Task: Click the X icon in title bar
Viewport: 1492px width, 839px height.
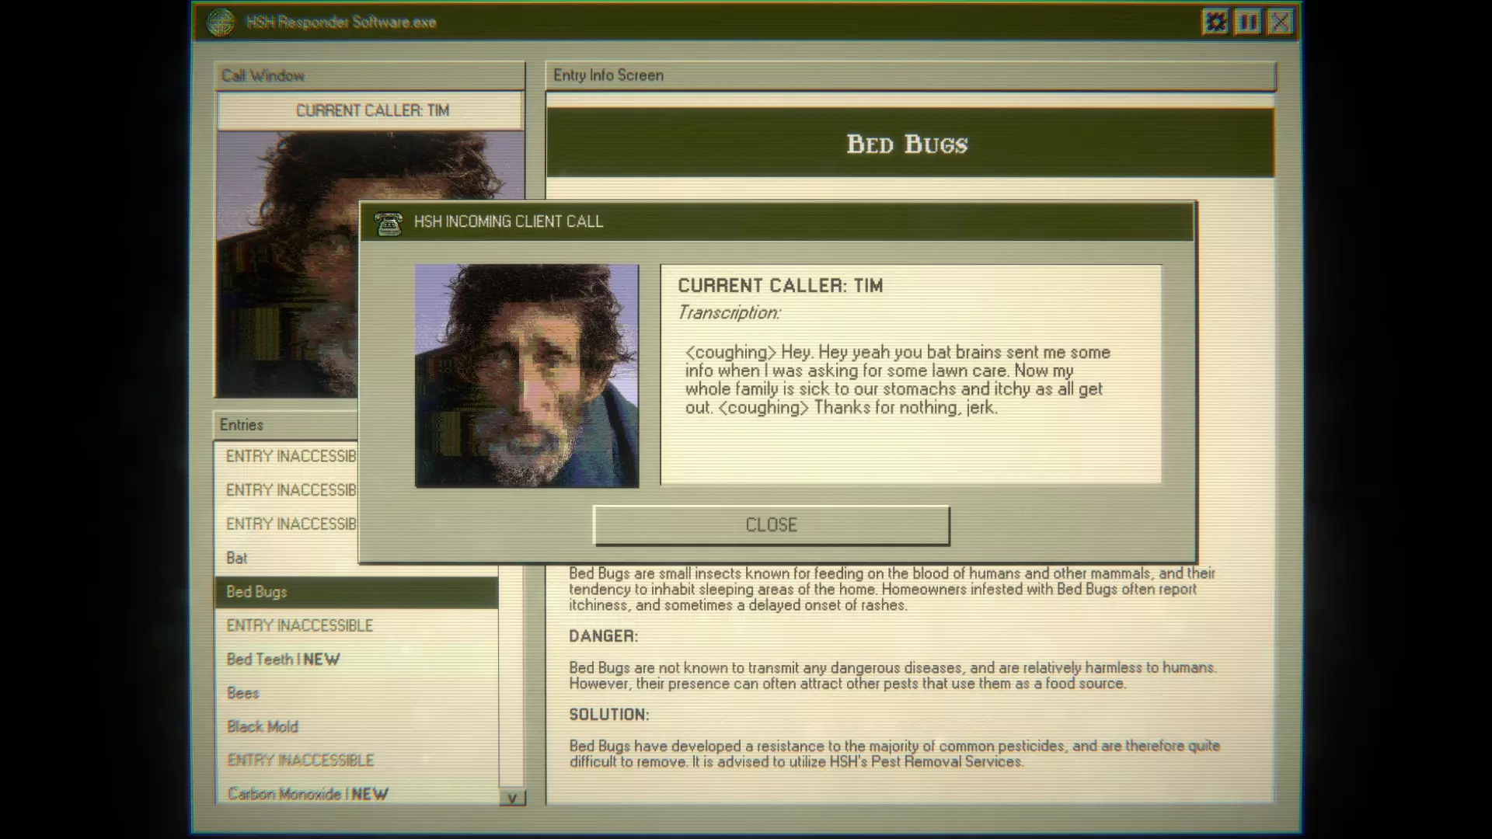Action: (x=1281, y=22)
